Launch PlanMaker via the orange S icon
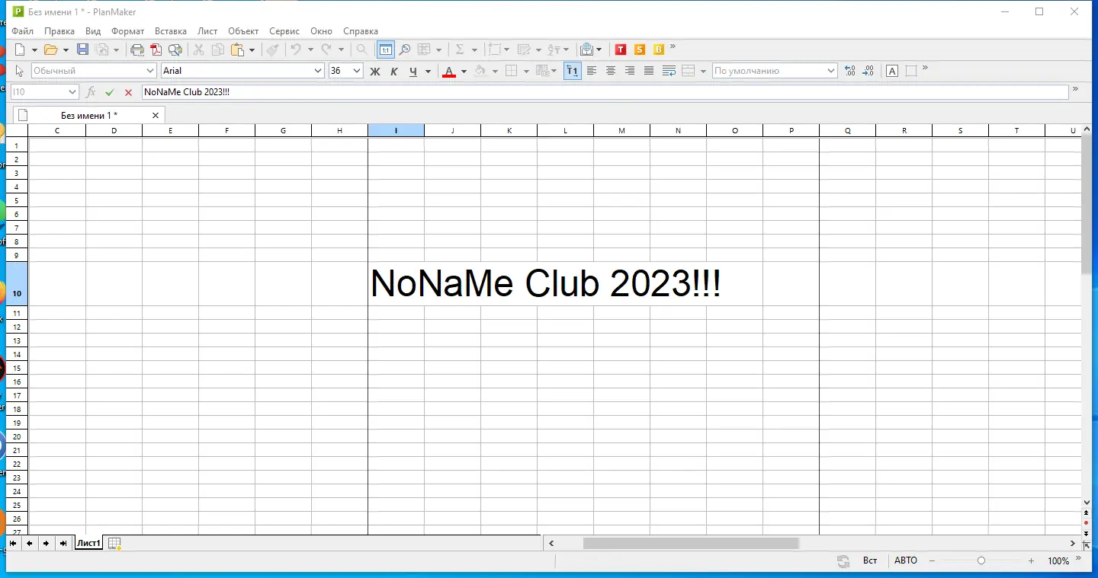The image size is (1098, 578). tap(640, 49)
